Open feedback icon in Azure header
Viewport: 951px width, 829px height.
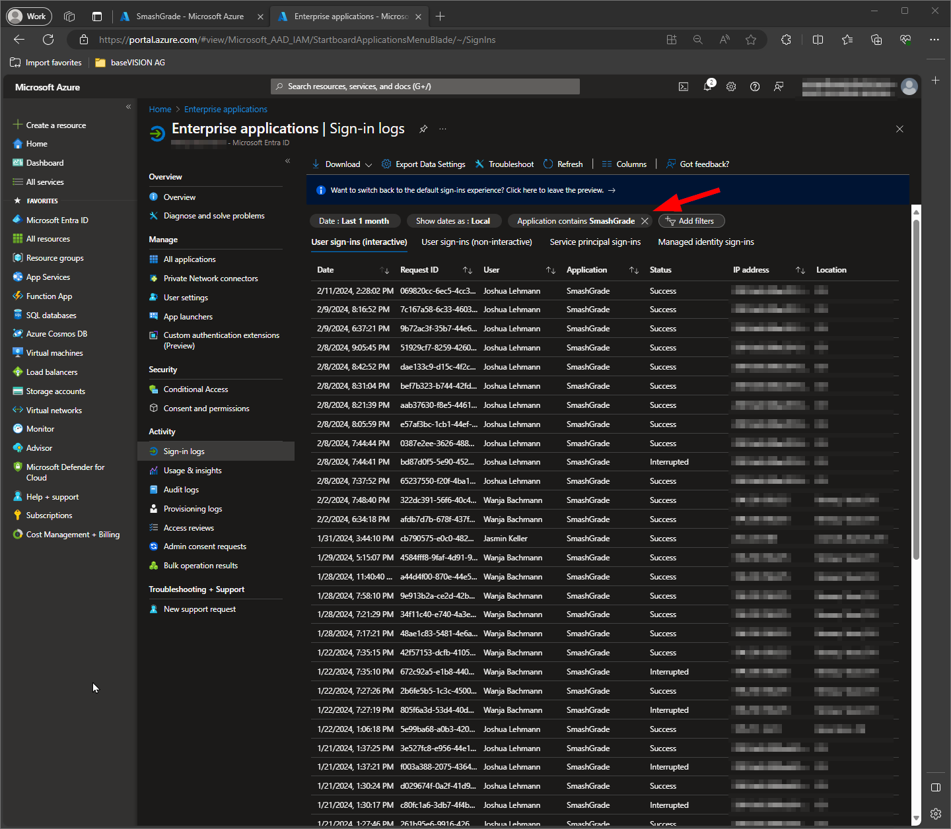779,86
